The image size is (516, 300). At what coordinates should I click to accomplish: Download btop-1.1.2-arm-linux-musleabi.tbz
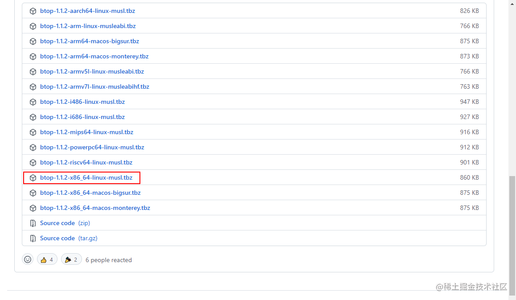pyautogui.click(x=88, y=26)
